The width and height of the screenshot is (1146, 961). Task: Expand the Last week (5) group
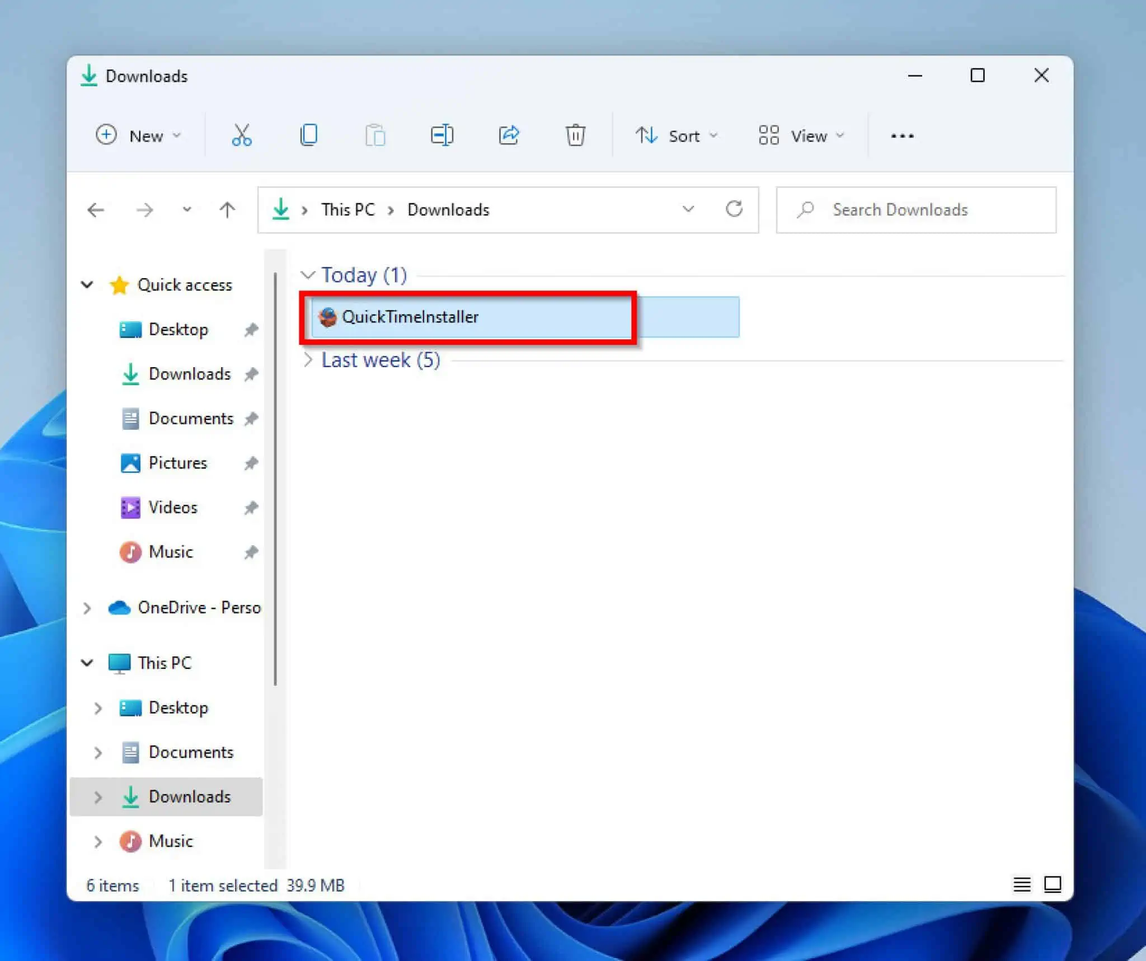tap(308, 360)
